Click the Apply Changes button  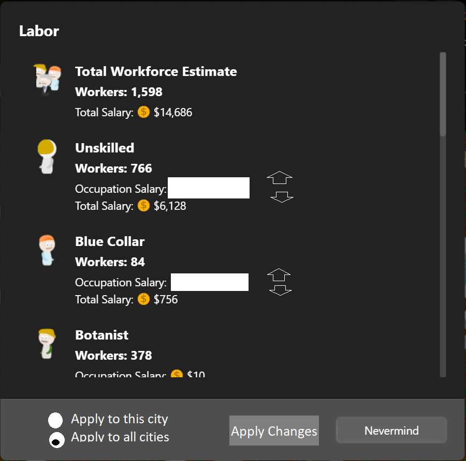point(274,431)
